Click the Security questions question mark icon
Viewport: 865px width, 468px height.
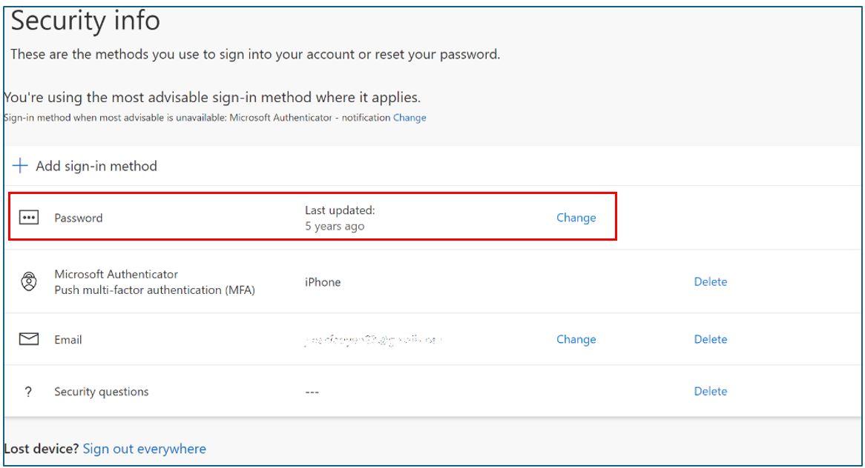28,391
